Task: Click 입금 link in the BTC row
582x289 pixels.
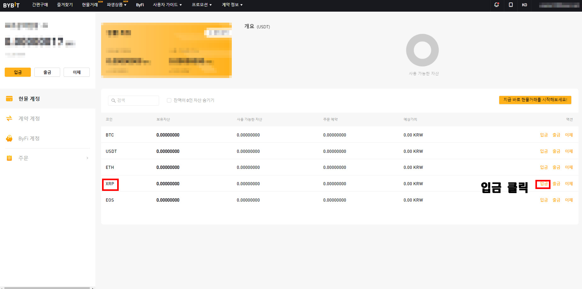Action: (544, 135)
